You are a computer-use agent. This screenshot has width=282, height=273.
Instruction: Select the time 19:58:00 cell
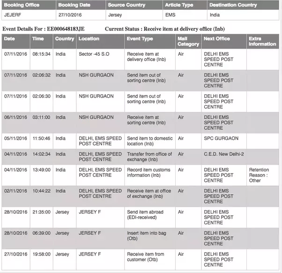point(42,259)
